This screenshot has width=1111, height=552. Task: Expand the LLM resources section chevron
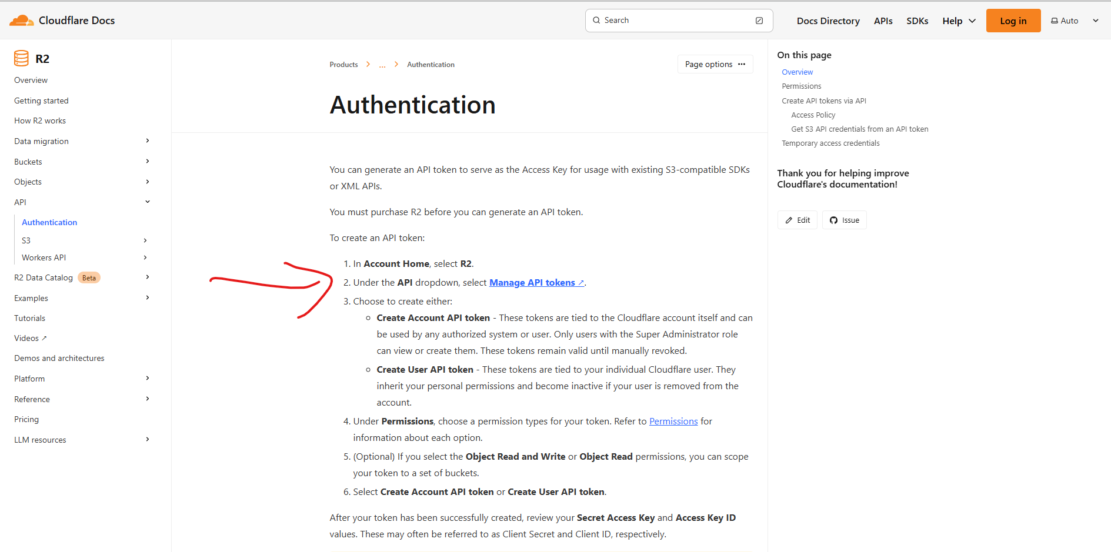coord(148,439)
